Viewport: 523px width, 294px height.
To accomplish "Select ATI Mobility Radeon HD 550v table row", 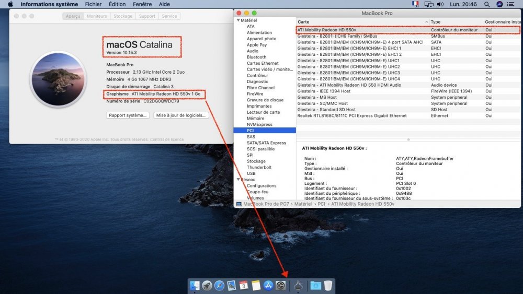I will (408, 30).
